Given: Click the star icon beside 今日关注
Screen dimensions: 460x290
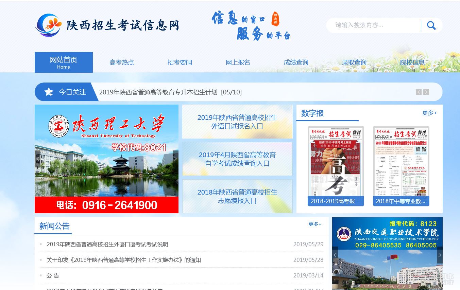Looking at the screenshot, I should tap(49, 92).
